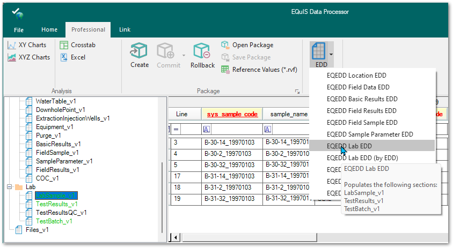Switch to the Home tab
The height and width of the screenshot is (248, 453).
click(49, 29)
